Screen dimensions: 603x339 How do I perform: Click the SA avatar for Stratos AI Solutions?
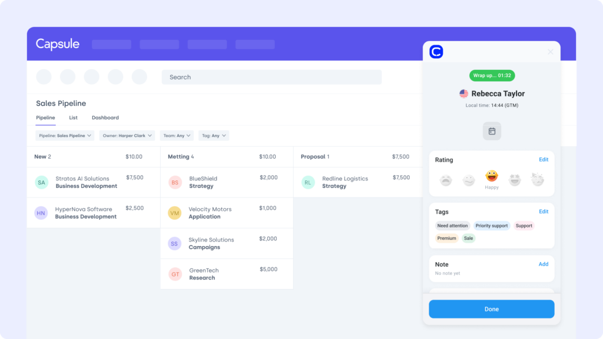[41, 182]
